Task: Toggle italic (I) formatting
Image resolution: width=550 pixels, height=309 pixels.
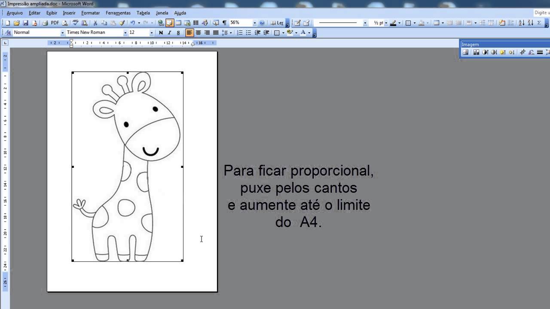Action: [x=169, y=33]
